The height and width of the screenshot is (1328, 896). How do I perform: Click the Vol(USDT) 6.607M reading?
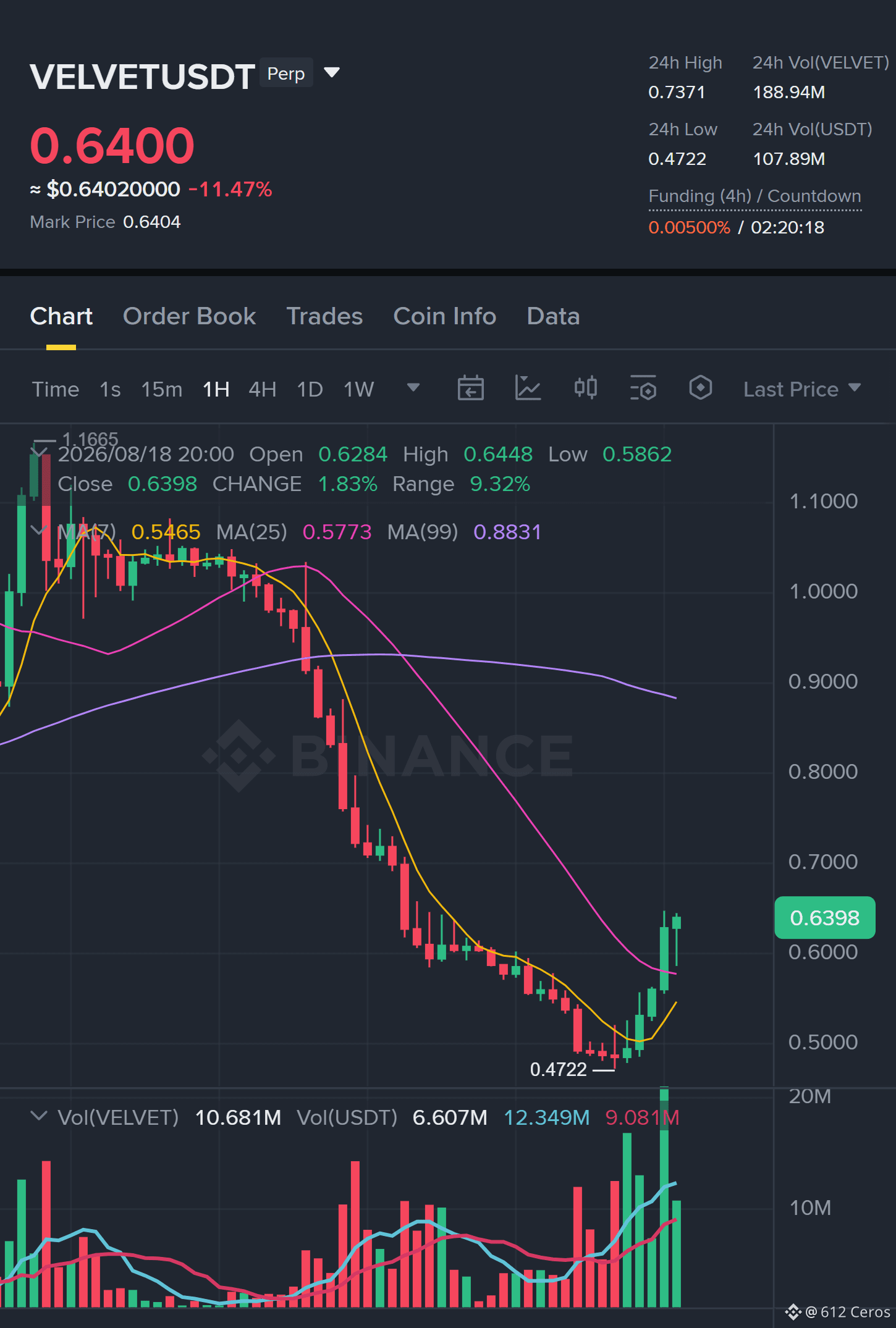click(450, 1117)
